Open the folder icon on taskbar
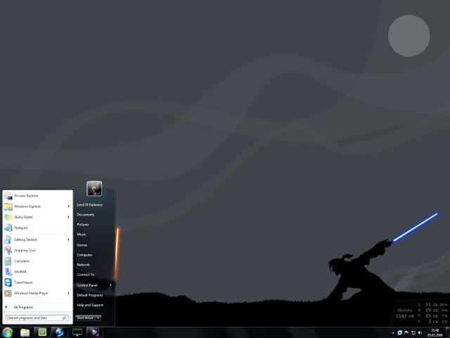450x338 pixels. point(25,332)
